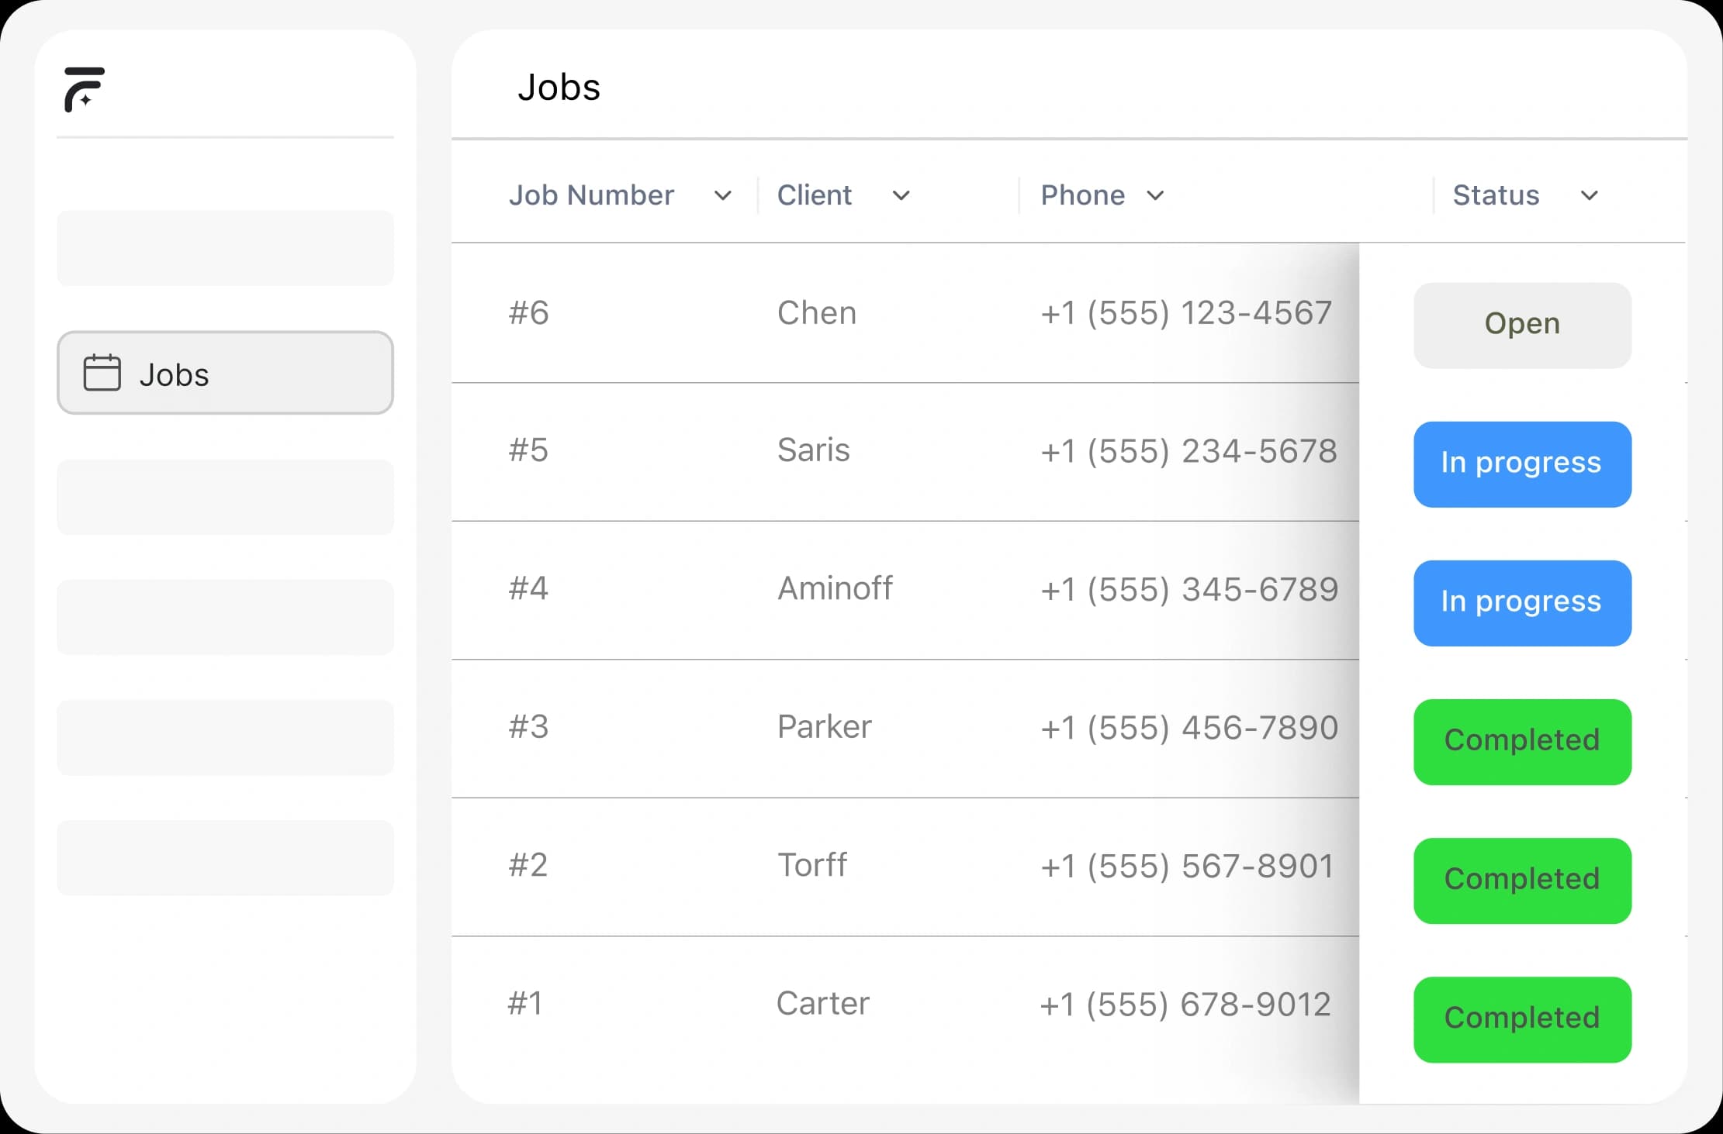This screenshot has height=1134, width=1723.
Task: Click the Job Number column header label
Action: pyautogui.click(x=591, y=195)
